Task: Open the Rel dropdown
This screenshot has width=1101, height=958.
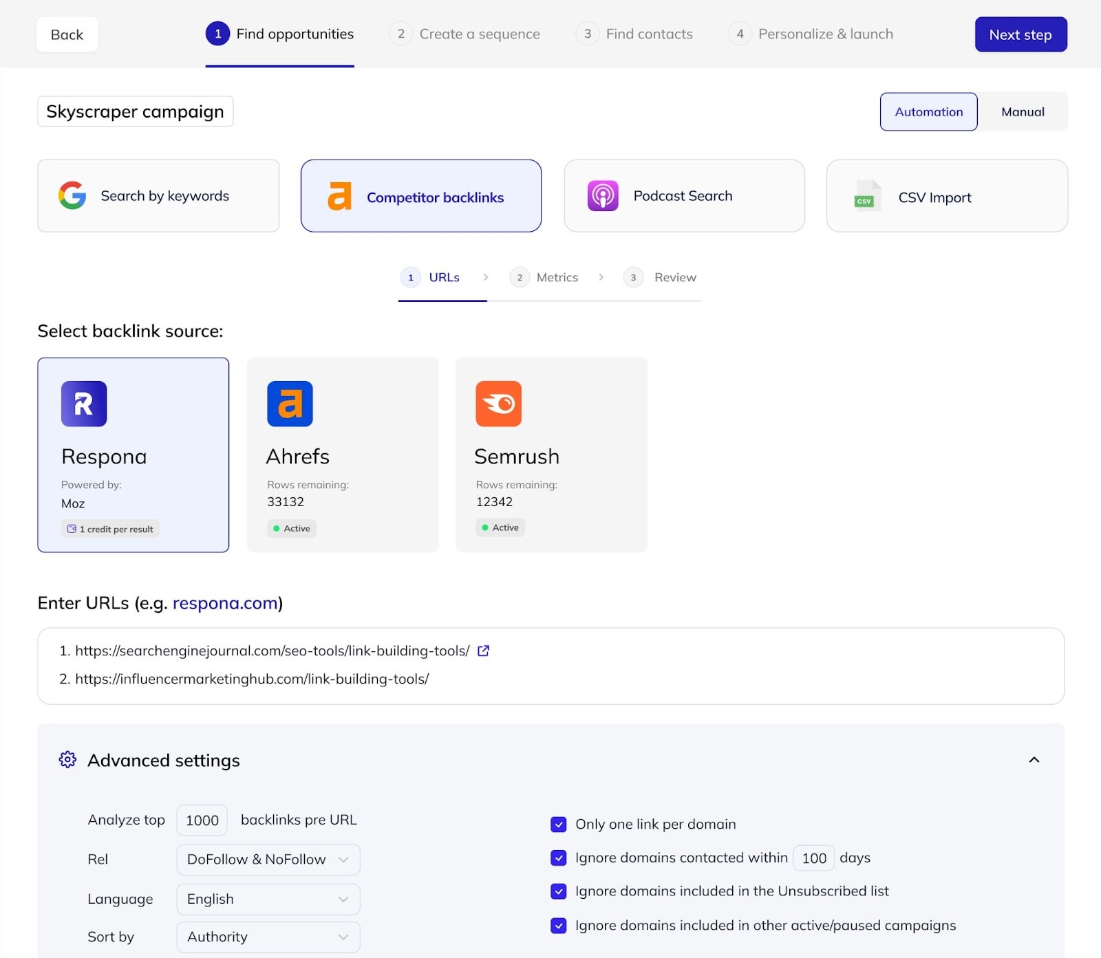Action: pyautogui.click(x=268, y=860)
